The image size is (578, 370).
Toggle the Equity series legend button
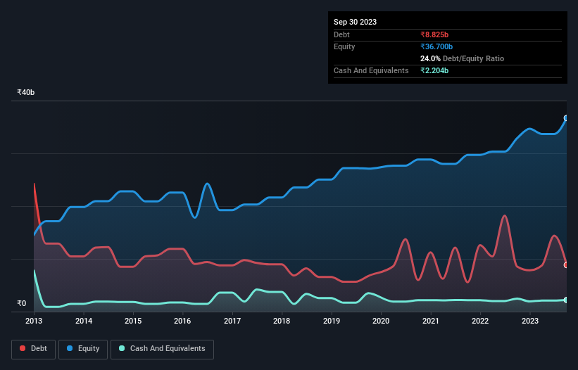[83, 349]
